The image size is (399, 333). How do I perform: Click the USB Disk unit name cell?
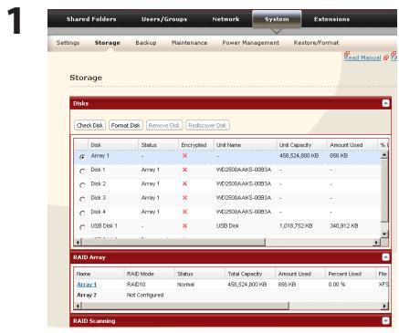227,226
